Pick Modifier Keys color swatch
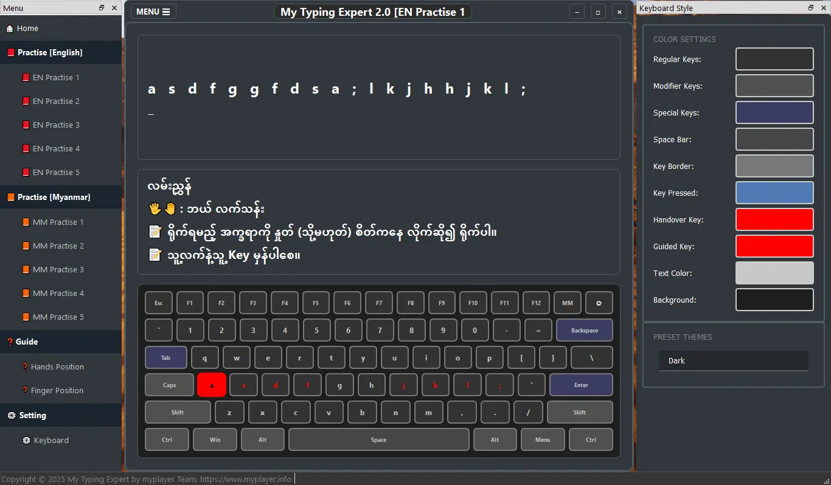 [774, 86]
